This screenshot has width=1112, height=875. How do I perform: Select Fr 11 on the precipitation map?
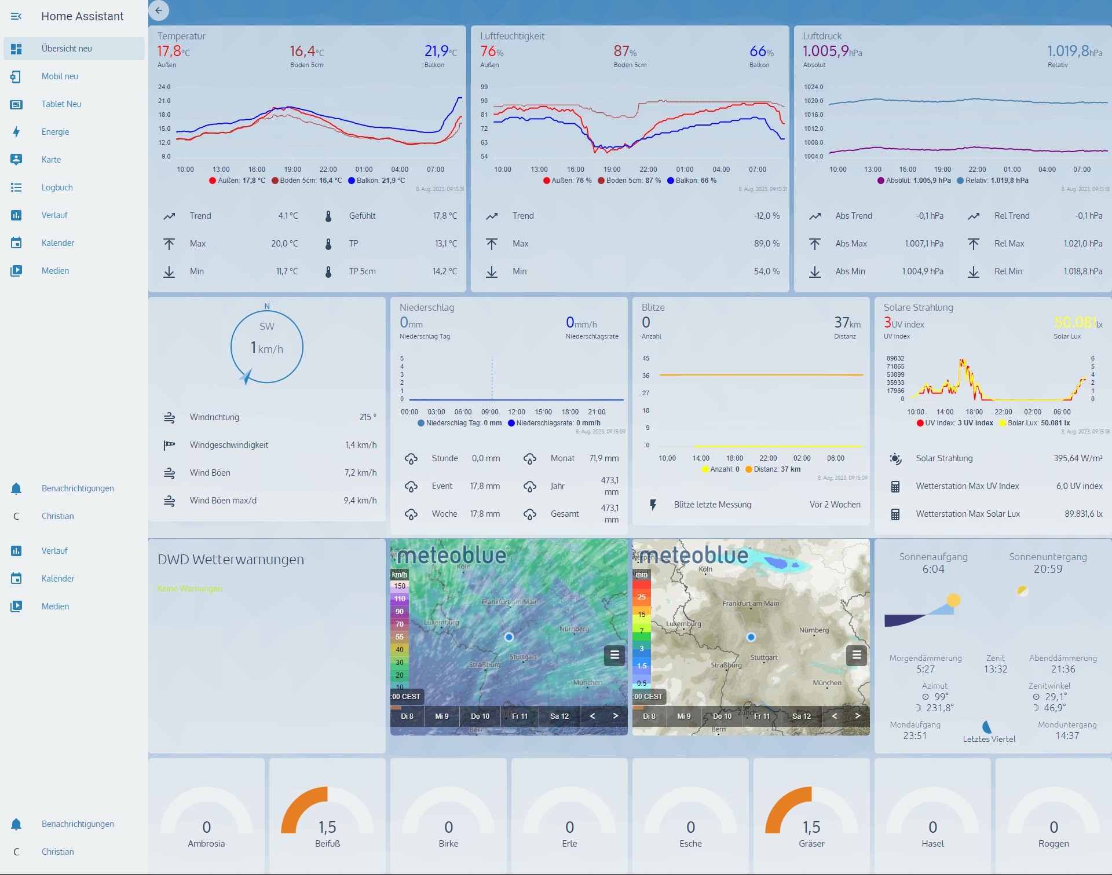[762, 716]
